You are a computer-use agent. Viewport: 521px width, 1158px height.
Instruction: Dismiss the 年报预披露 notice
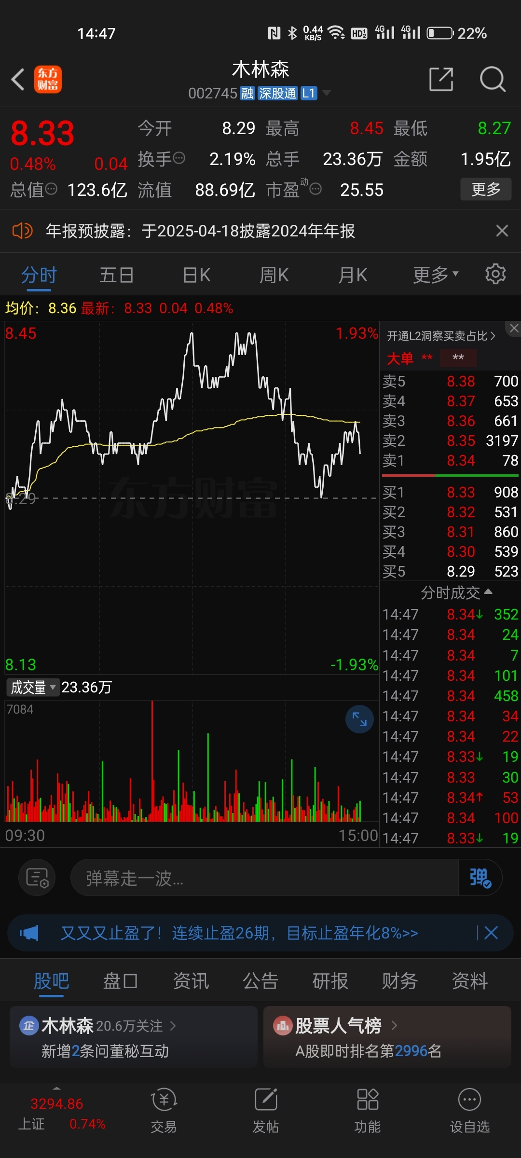coord(502,231)
